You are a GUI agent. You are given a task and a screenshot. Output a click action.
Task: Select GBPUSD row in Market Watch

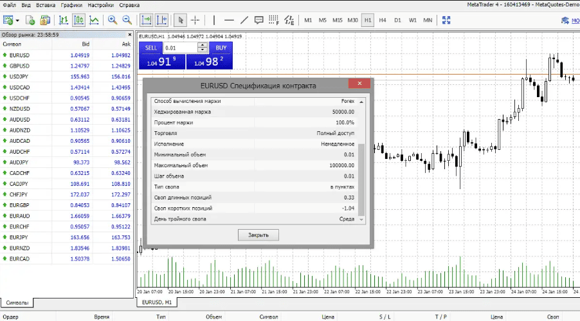pyautogui.click(x=67, y=66)
